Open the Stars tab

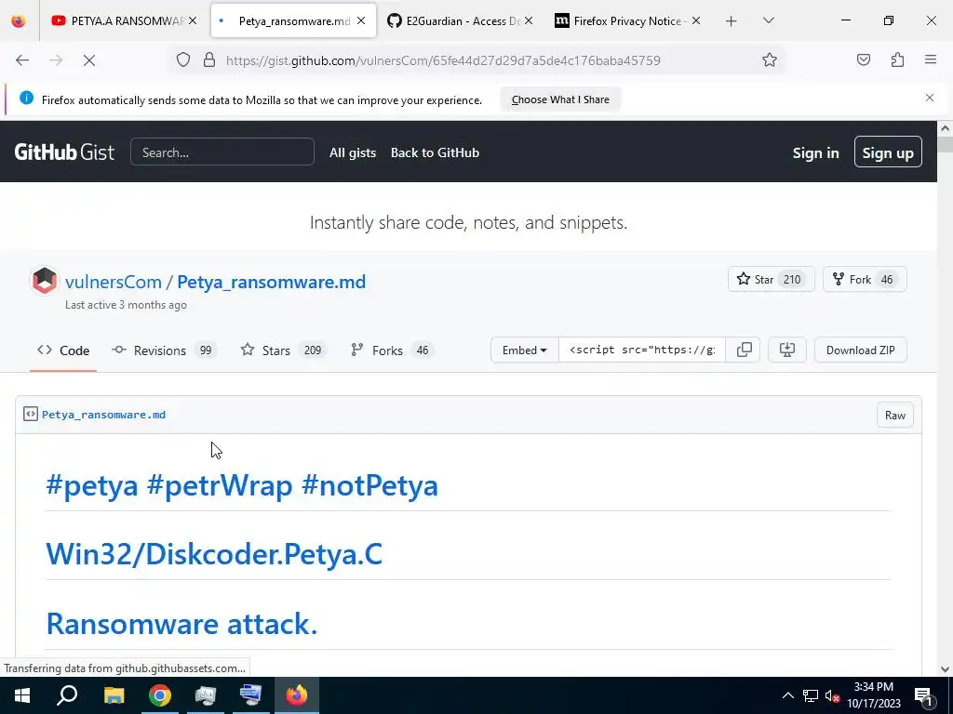(283, 350)
